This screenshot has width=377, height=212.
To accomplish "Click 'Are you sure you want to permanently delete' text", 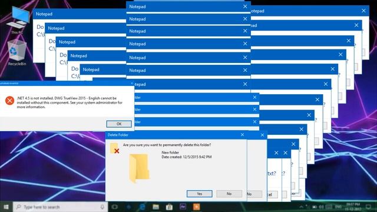I will [167, 145].
